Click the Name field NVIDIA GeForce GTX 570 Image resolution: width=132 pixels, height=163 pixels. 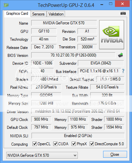coord(64,23)
